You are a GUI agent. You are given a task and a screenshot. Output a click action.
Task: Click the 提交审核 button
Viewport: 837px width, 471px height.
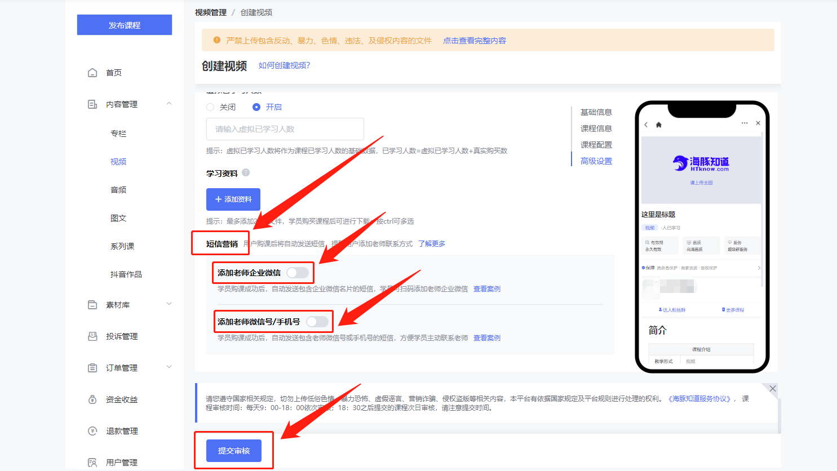click(234, 451)
